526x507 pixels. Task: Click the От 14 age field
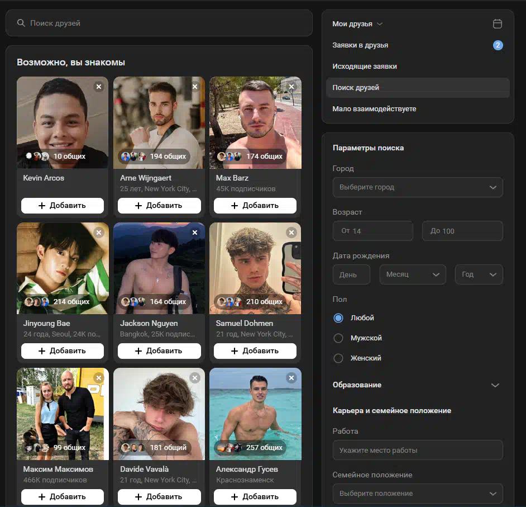tap(372, 231)
